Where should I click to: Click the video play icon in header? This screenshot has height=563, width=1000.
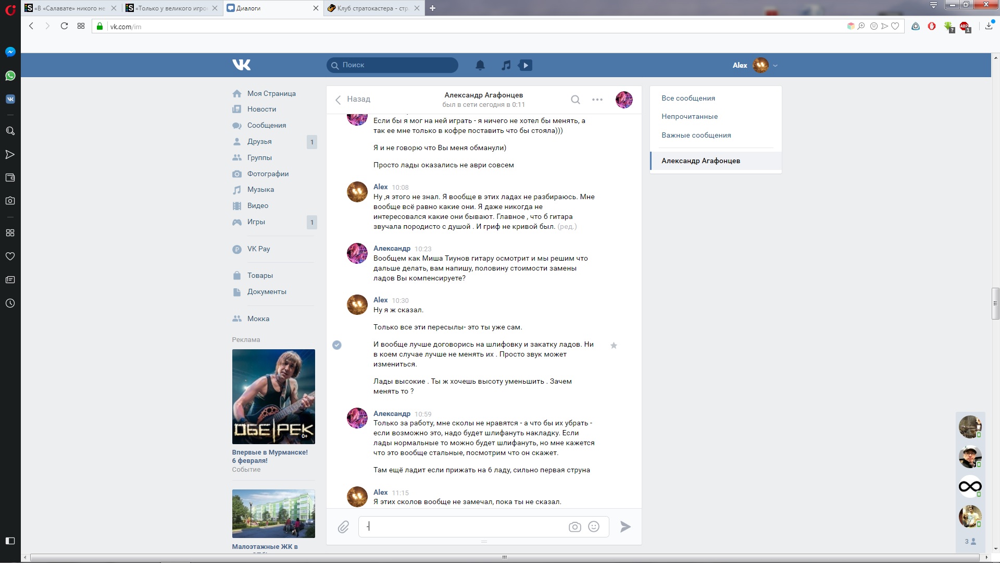tap(526, 65)
